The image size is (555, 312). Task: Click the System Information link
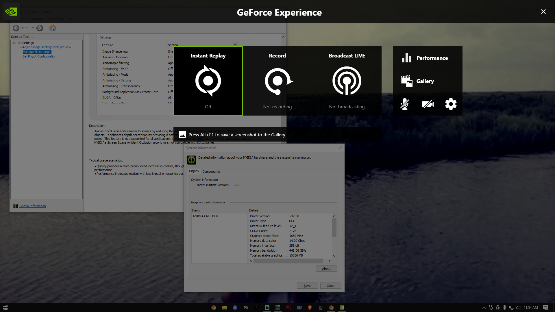click(x=32, y=206)
